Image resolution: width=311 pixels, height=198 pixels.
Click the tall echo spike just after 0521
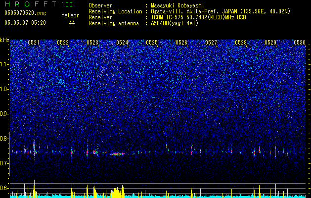pos(34,149)
